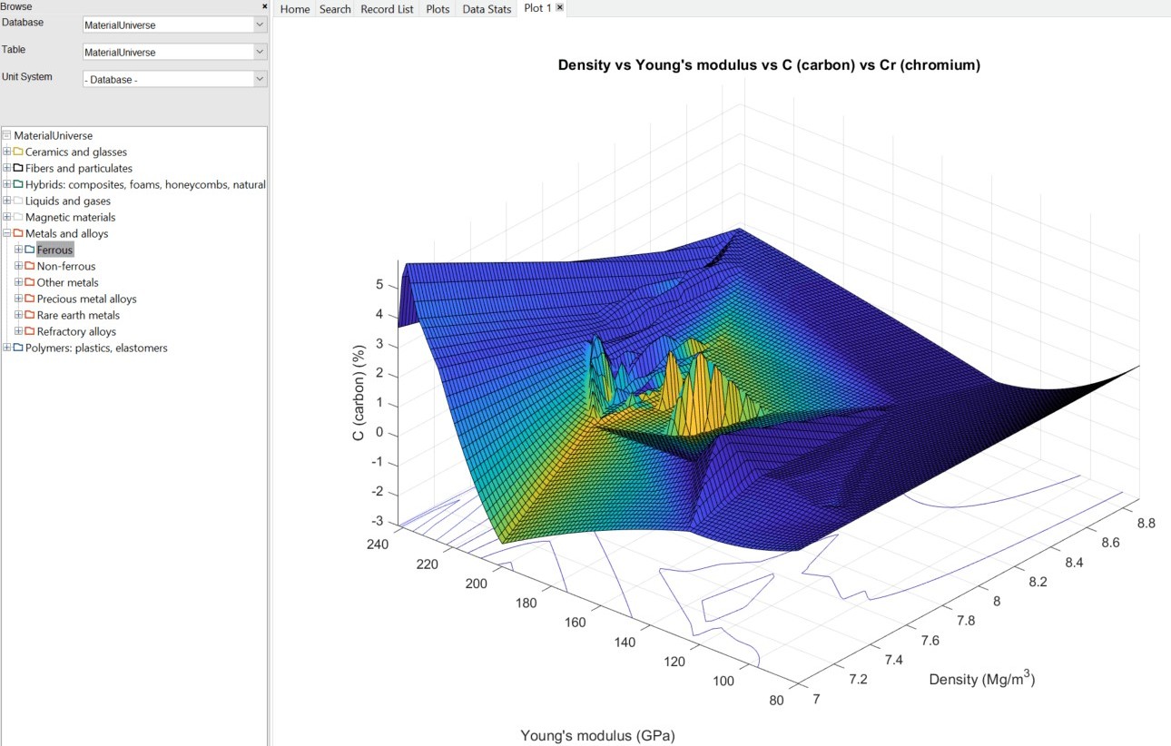Viewport: 1171px width, 746px height.
Task: Click the Polymers folder icon
Action: 18,348
